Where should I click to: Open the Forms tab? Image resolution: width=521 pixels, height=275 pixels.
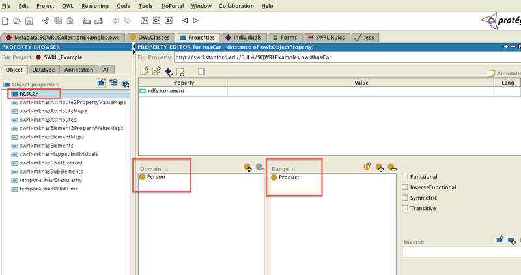[285, 38]
